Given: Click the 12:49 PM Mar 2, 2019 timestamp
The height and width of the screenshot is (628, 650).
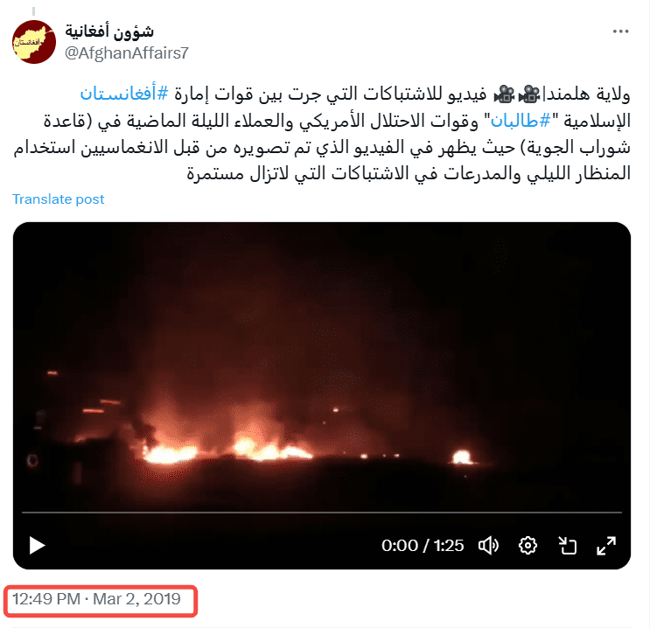Looking at the screenshot, I should (96, 599).
